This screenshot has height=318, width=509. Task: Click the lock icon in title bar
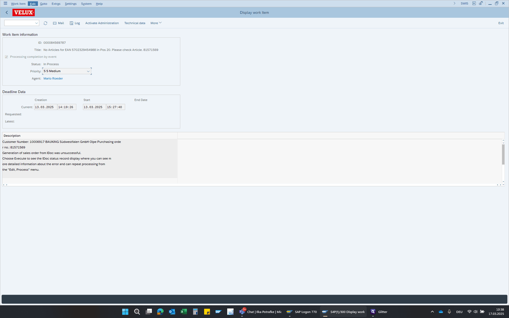pos(481,3)
